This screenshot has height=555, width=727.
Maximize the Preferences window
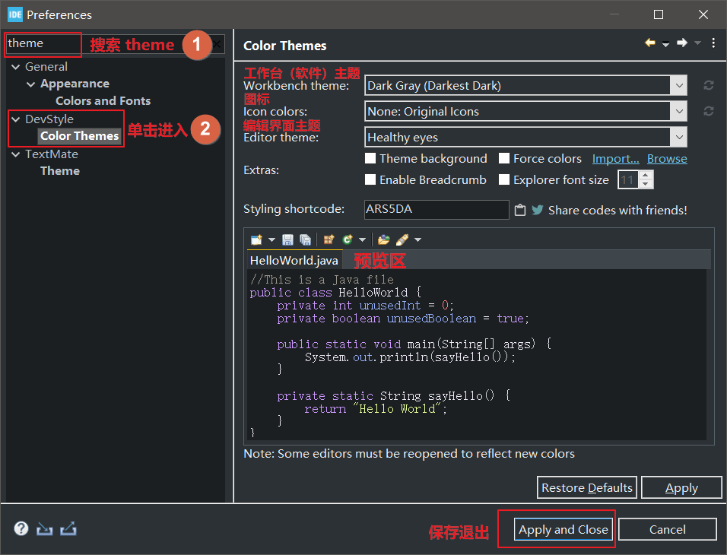tap(658, 14)
